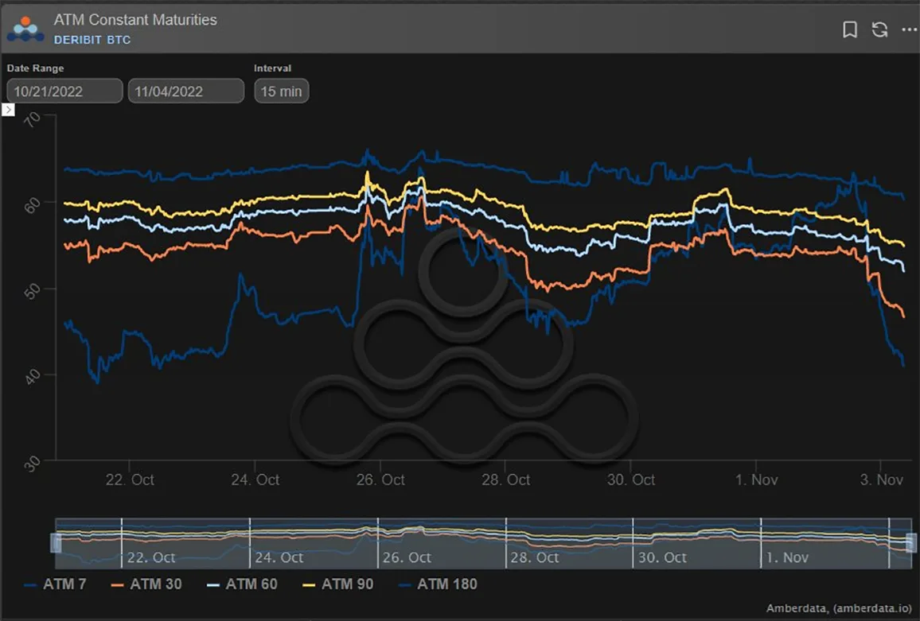Expand the side panel chevron arrow
Image resolution: width=920 pixels, height=621 pixels.
pyautogui.click(x=8, y=110)
